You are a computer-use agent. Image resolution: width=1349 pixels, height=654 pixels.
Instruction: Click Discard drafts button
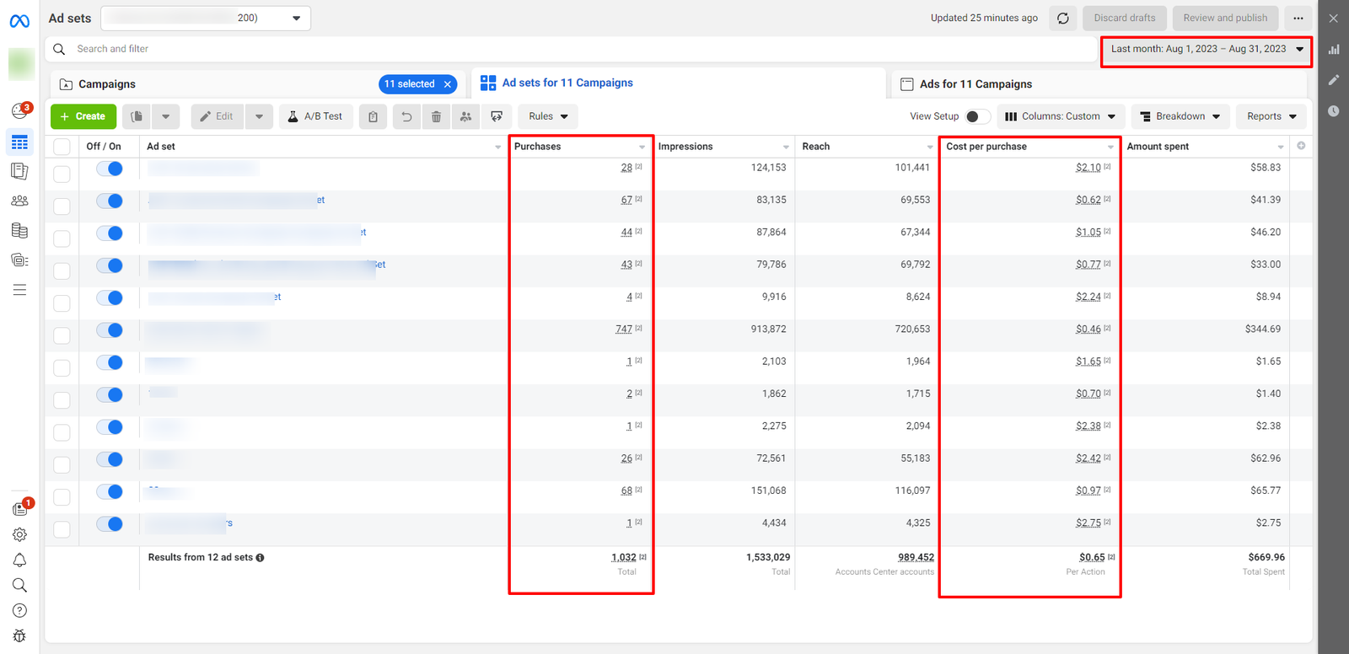tap(1125, 18)
